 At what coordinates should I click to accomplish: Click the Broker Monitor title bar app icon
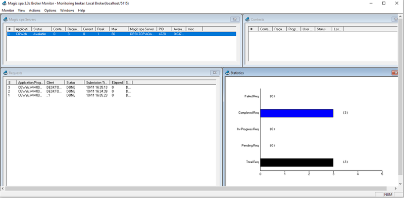coord(4,4)
